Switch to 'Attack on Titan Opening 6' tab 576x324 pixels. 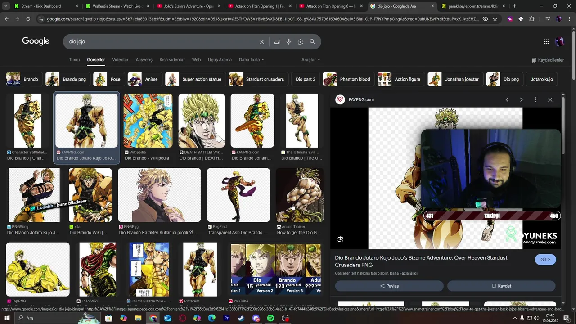tap(331, 6)
